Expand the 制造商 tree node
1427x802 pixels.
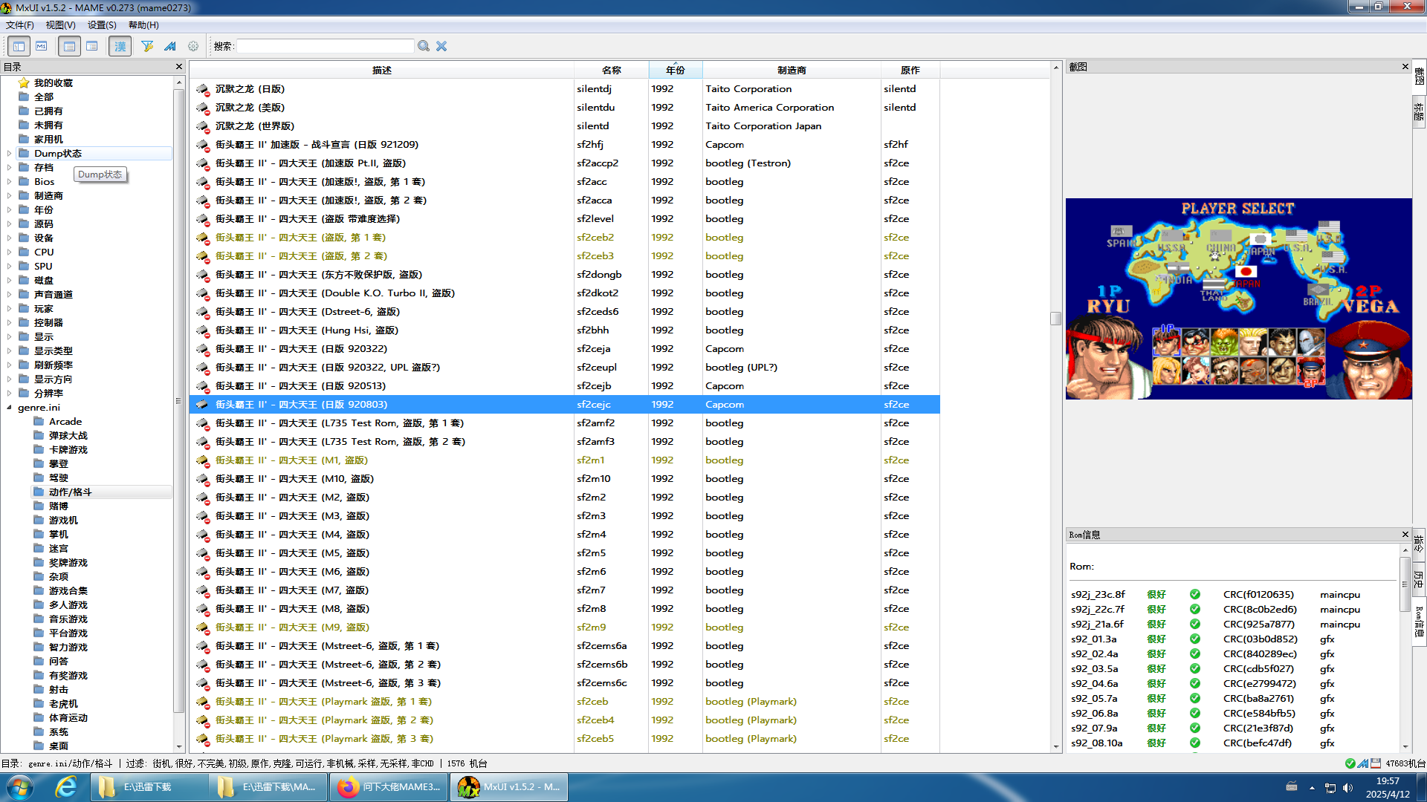[9, 196]
